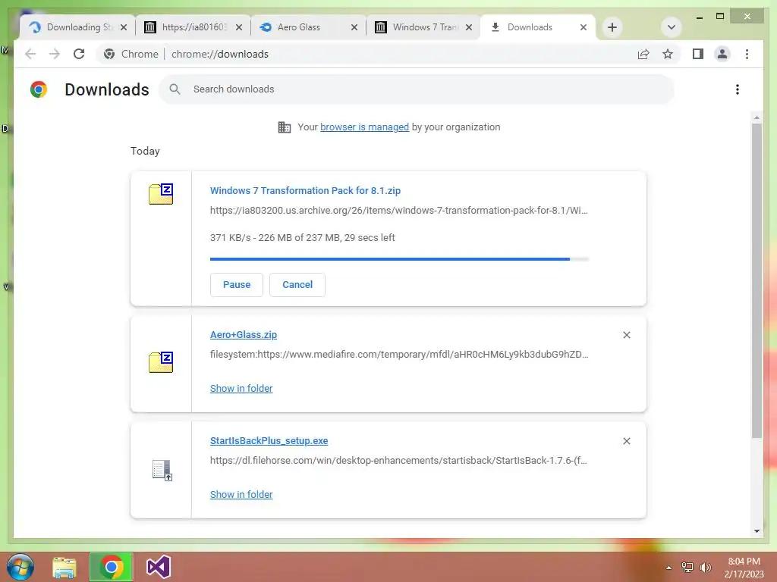Click the page vertical scrollbar thumb
This screenshot has height=582, width=777.
click(757, 280)
